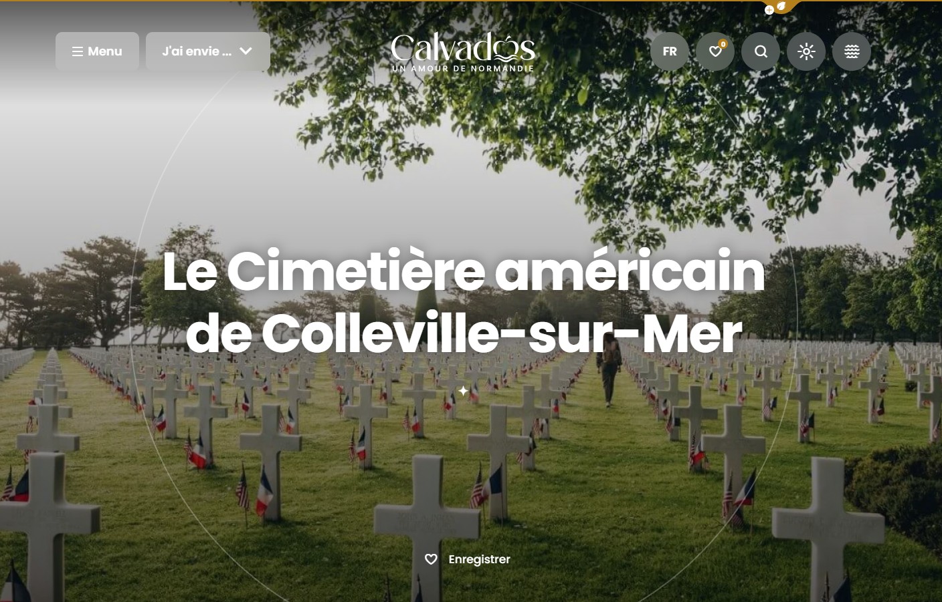942x602 pixels.
Task: Toggle the heart next to Enregistrer
Action: tap(431, 559)
